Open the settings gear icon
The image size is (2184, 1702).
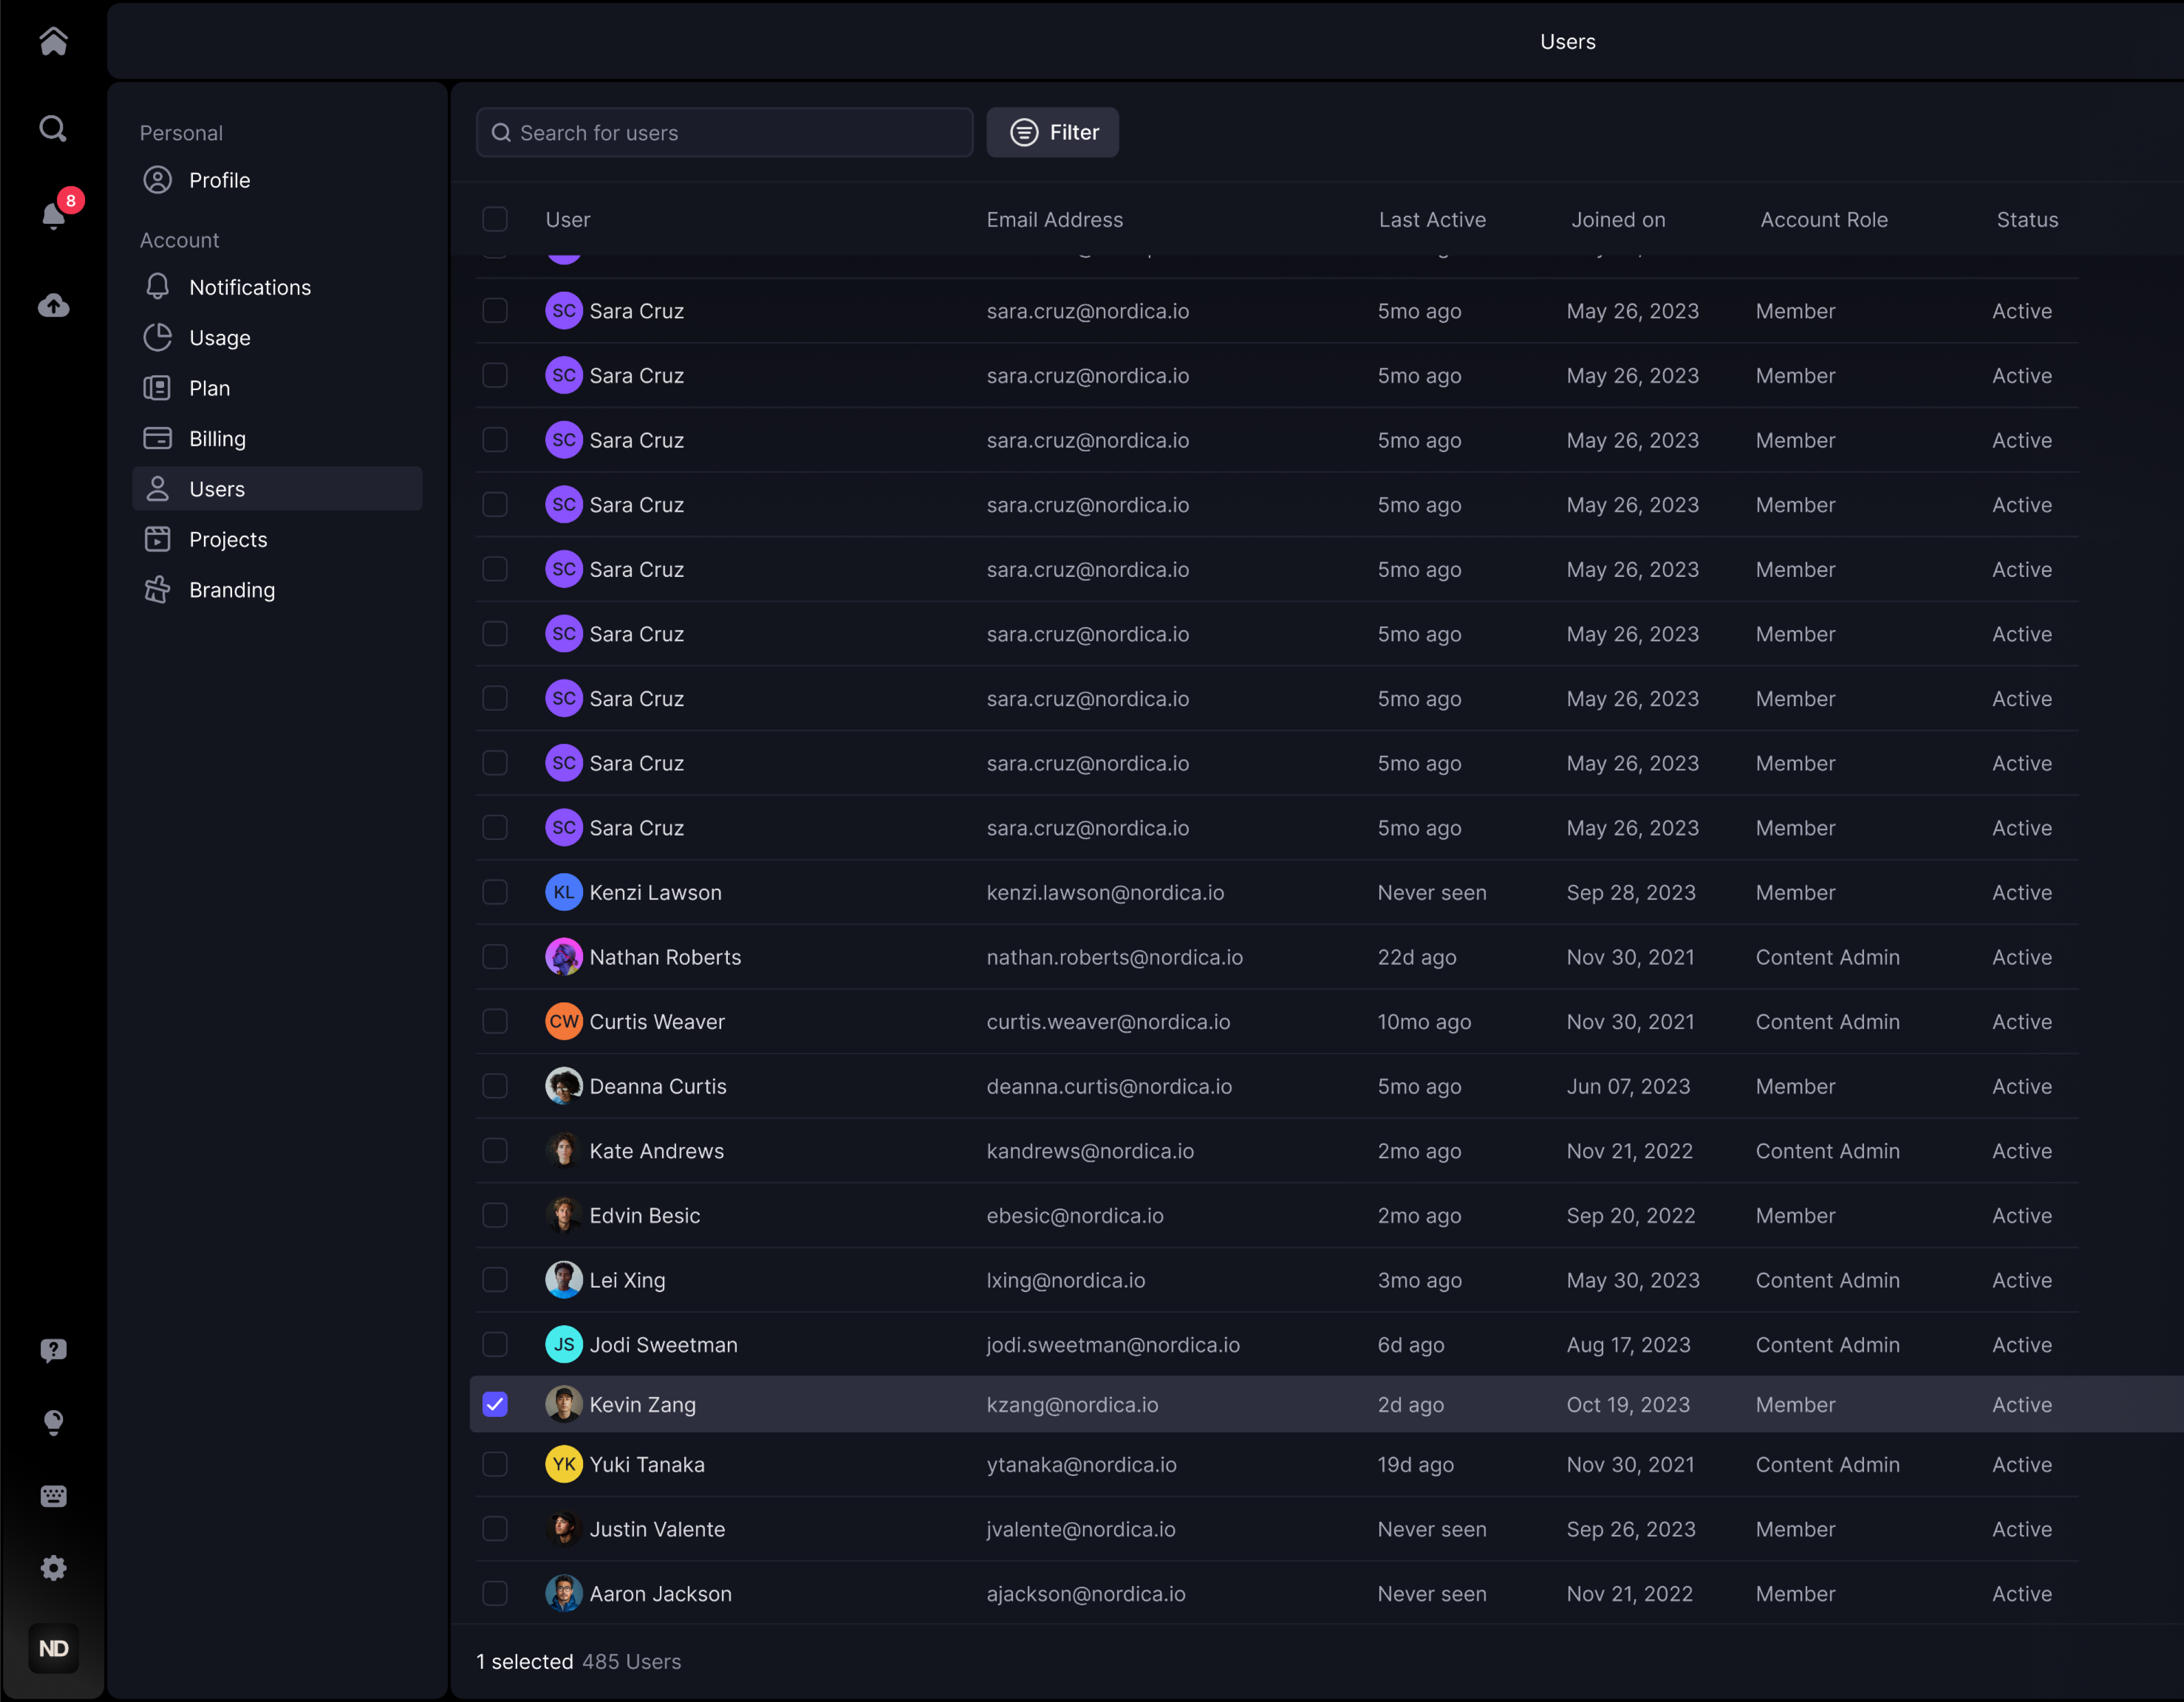[53, 1567]
